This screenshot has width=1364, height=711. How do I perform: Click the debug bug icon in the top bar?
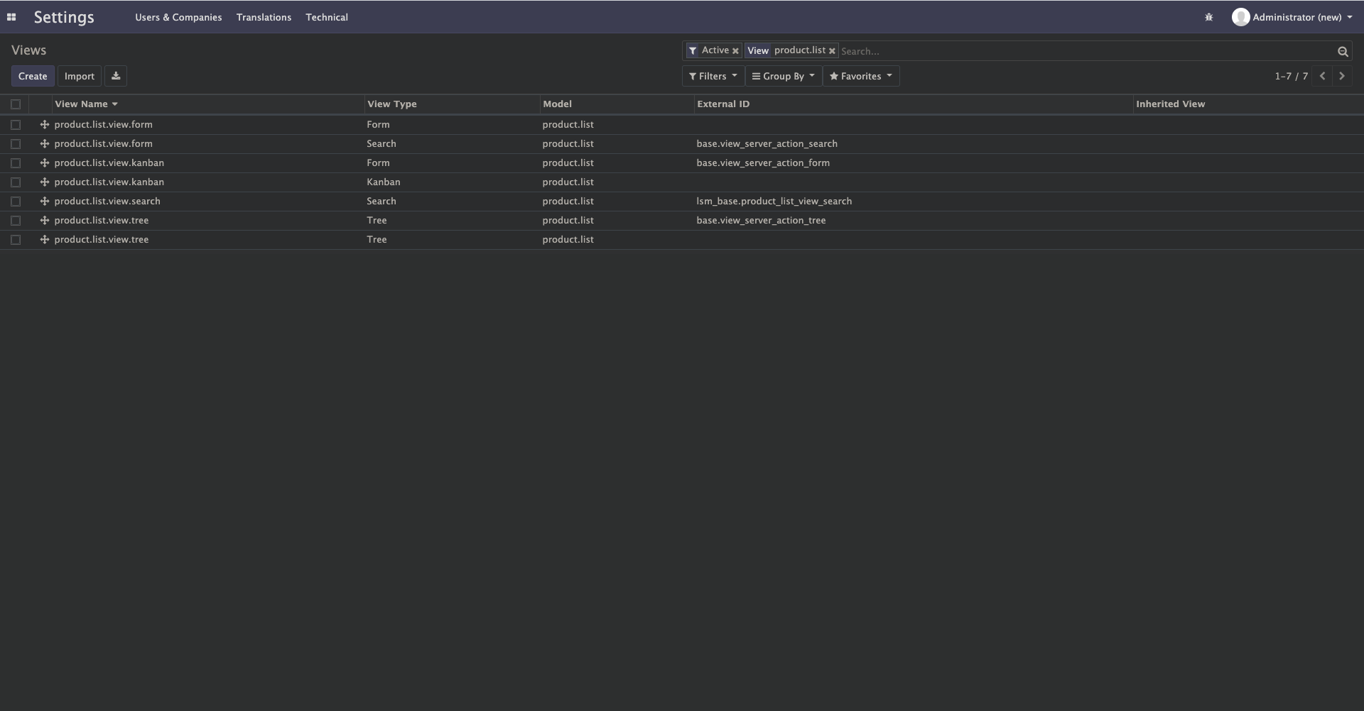1210,16
